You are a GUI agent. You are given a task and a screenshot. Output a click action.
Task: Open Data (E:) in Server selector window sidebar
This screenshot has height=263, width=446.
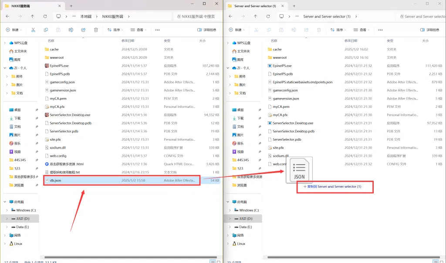point(243,227)
